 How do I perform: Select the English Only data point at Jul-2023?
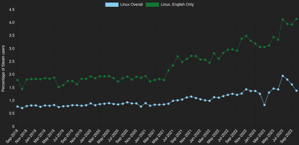283,19
